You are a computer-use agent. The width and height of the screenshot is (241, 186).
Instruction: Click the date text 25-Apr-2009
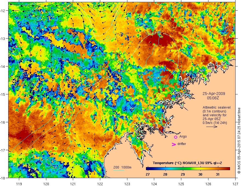[x=214, y=94]
